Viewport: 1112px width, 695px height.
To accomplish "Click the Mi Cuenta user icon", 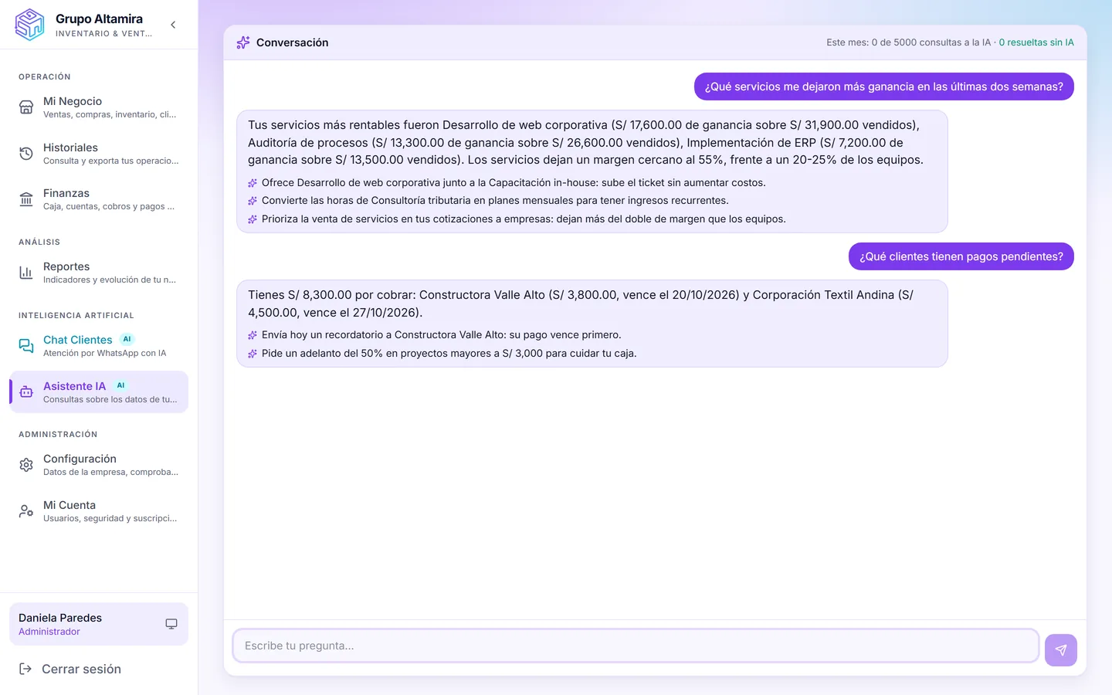I will point(26,511).
